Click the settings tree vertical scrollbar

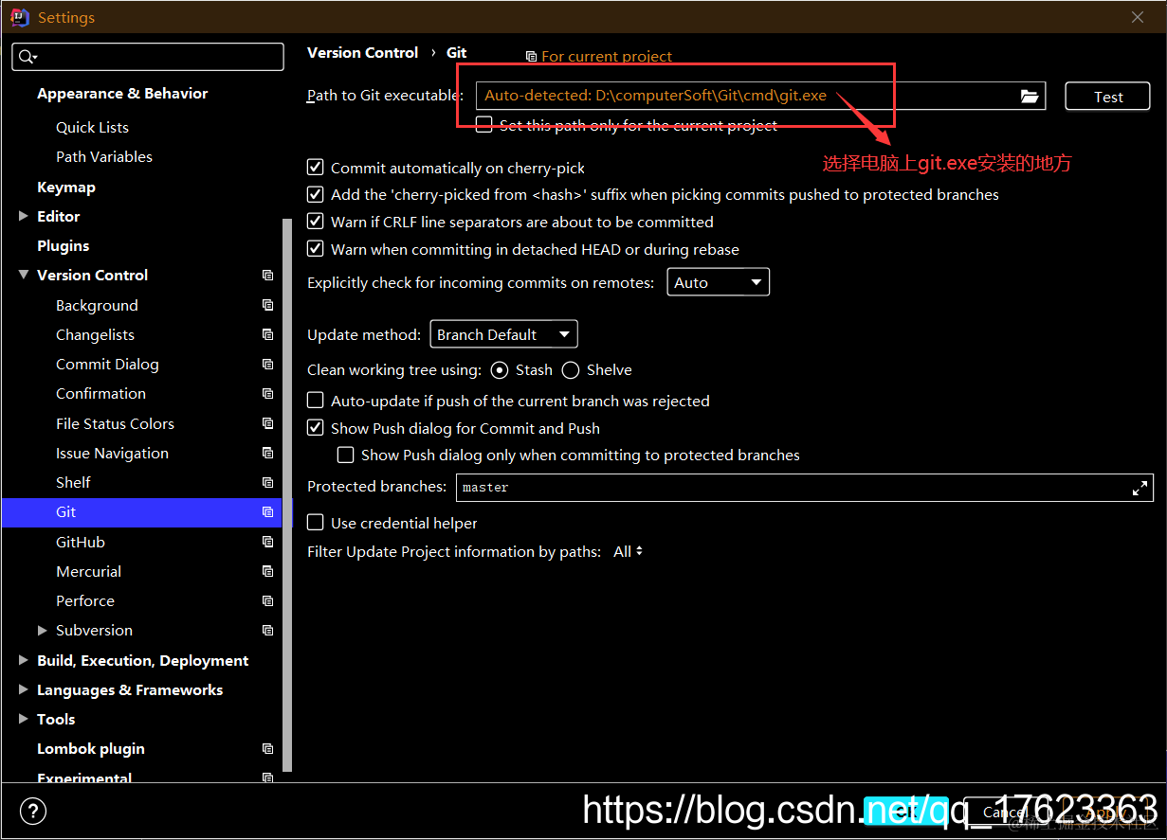[x=287, y=494]
